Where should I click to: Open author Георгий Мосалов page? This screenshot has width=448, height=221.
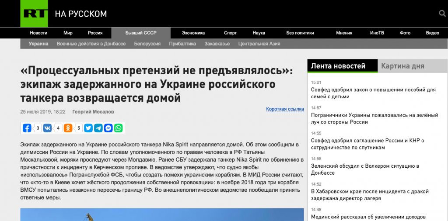click(93, 112)
